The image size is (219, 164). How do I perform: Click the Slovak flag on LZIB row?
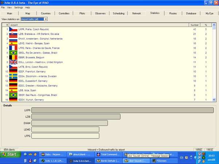(x=13, y=34)
